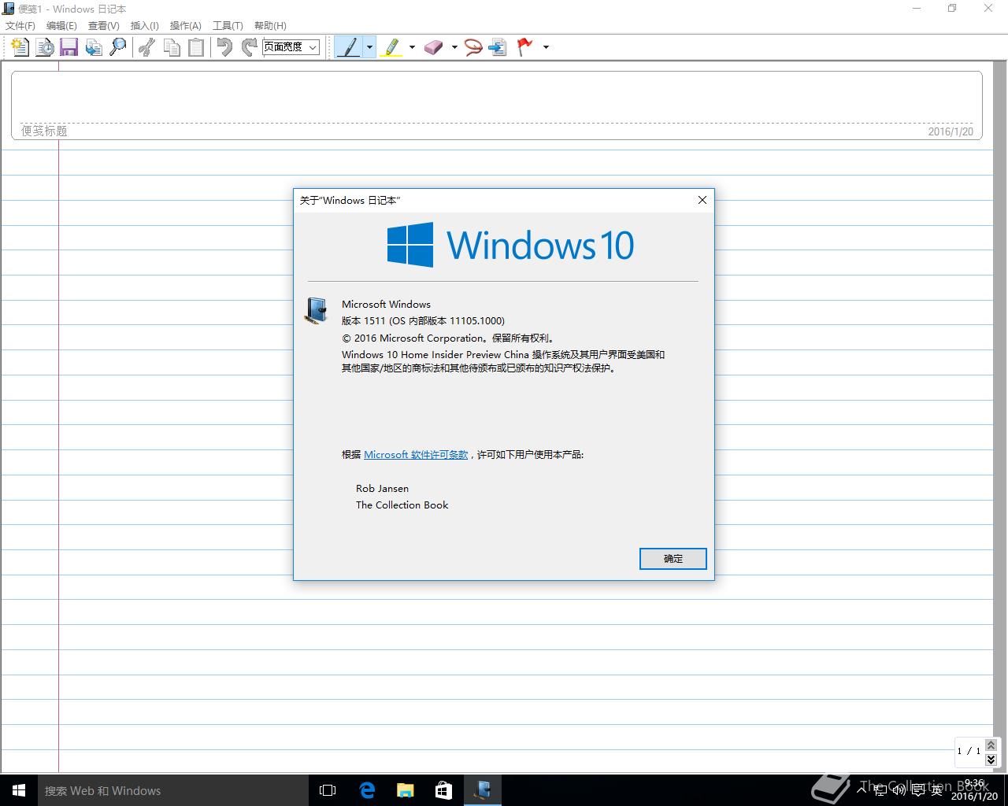The width and height of the screenshot is (1008, 806).
Task: Go to previous page with double up arrow
Action: click(x=991, y=745)
